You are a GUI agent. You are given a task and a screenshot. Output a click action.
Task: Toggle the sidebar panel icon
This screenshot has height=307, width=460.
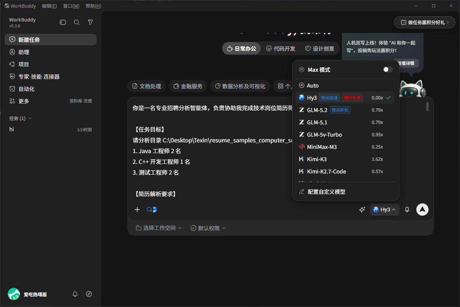[63, 22]
